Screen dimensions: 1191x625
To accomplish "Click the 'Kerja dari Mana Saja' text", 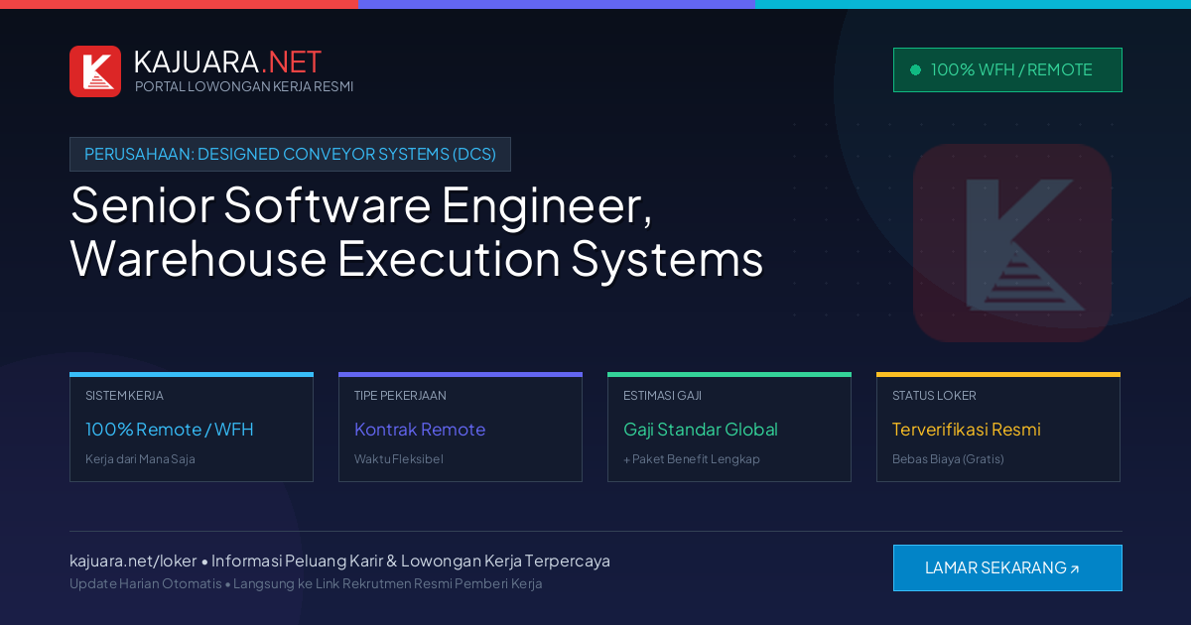I will 140,459.
